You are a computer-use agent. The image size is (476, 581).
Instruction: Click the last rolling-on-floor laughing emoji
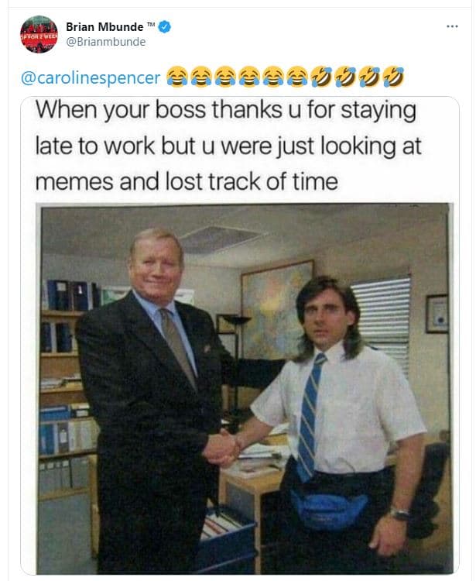click(x=394, y=77)
